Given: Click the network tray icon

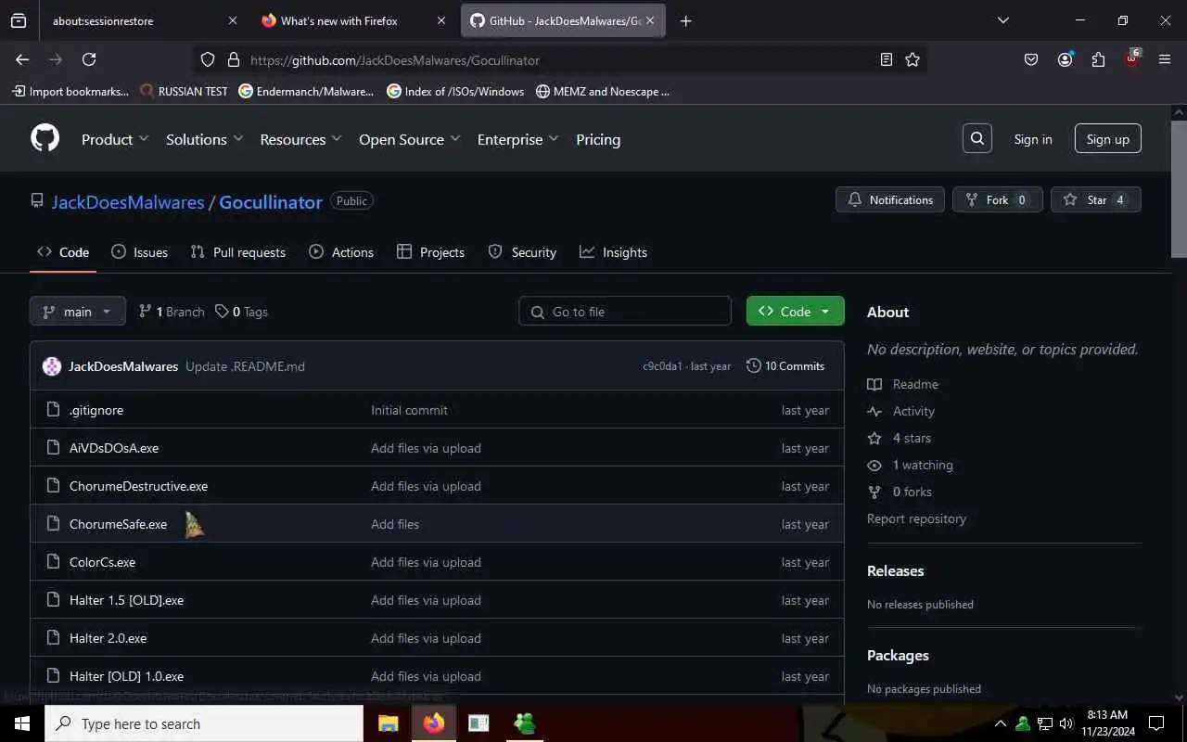Looking at the screenshot, I should pos(1044,723).
